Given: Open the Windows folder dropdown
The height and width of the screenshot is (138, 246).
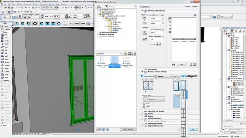Looking at the screenshot, I should [x=109, y=54].
